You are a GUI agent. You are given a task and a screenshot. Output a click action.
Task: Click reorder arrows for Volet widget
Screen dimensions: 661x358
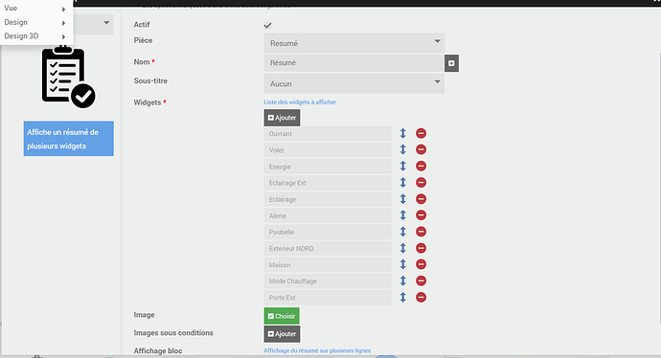[403, 149]
